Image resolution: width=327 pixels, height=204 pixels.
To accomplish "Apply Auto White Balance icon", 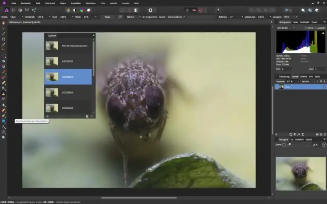I will click(88, 10).
